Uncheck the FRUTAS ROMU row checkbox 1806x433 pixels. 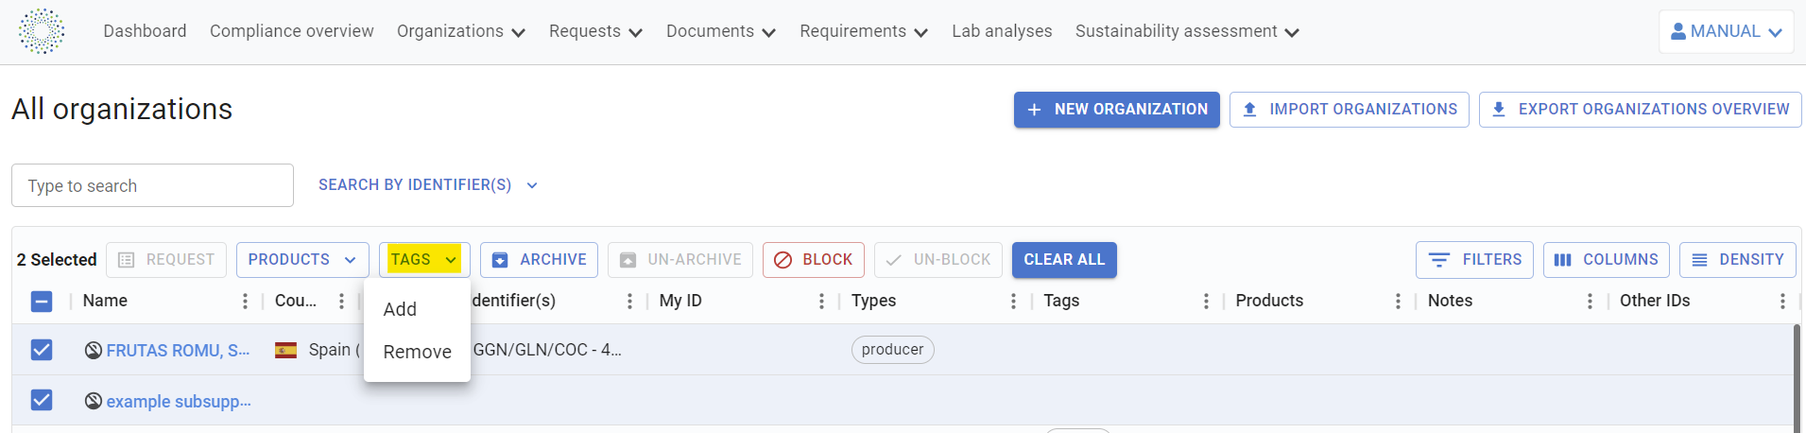point(42,350)
